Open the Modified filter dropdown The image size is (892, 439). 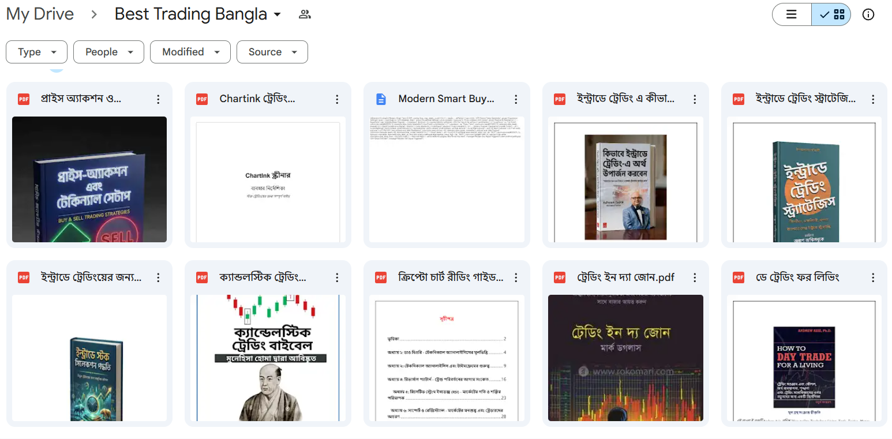click(x=190, y=52)
